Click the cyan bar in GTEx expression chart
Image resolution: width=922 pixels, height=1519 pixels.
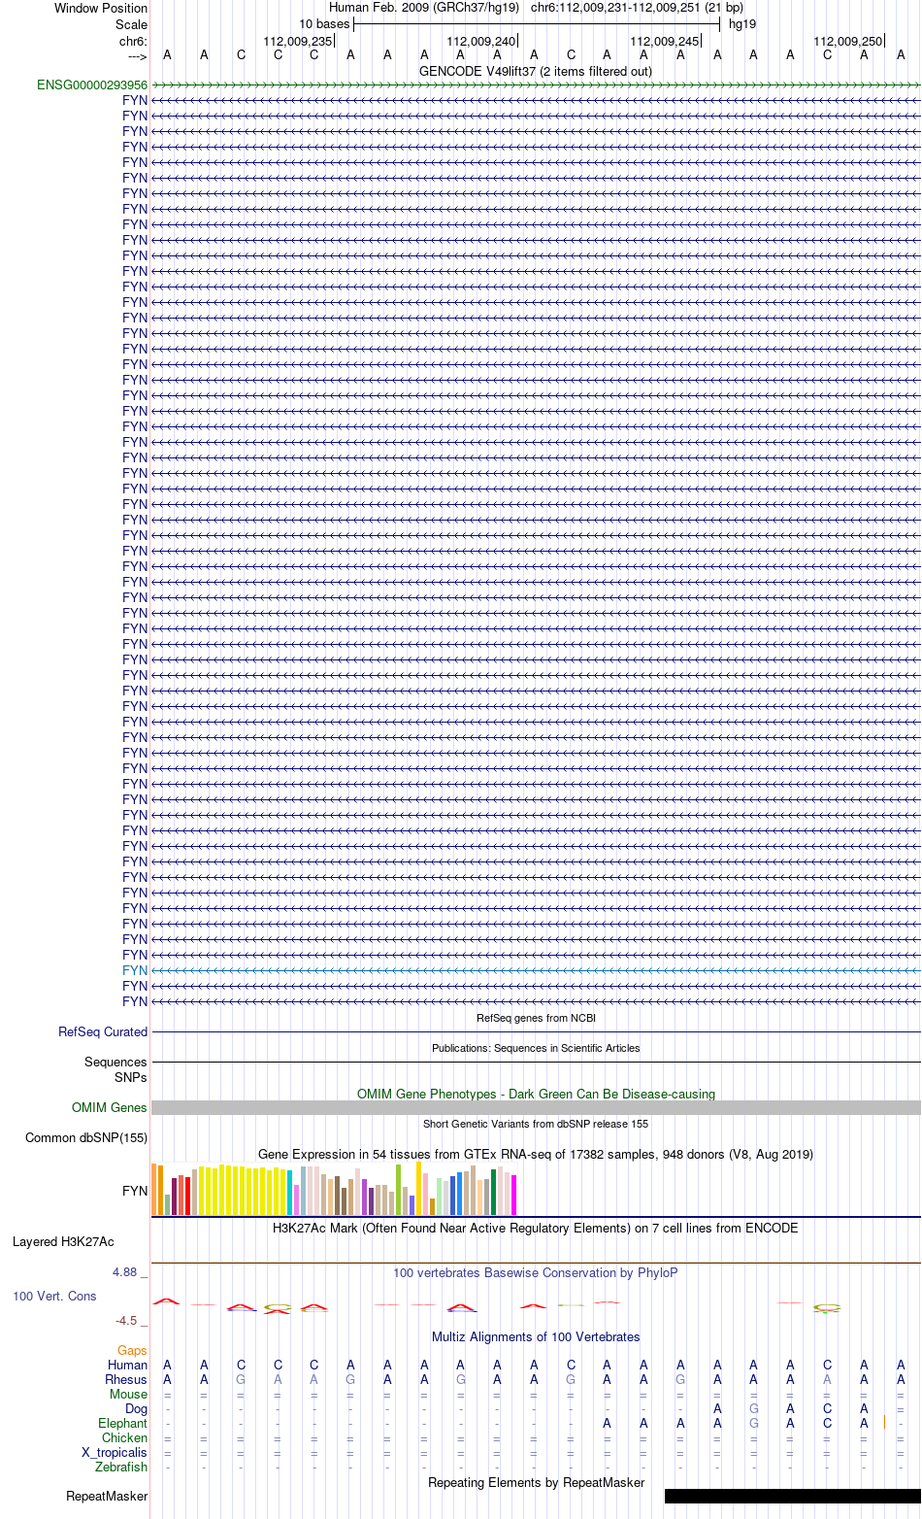pyautogui.click(x=290, y=1194)
